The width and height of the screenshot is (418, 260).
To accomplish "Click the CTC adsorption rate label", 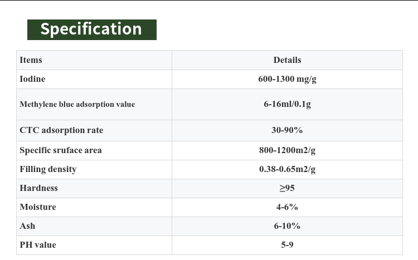I will (x=61, y=130).
